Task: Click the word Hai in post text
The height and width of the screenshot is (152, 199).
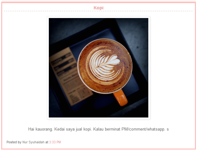Action: [x=31, y=129]
